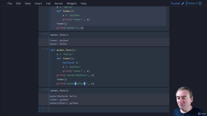Click the kernel idle circle indicator

click(200, 4)
